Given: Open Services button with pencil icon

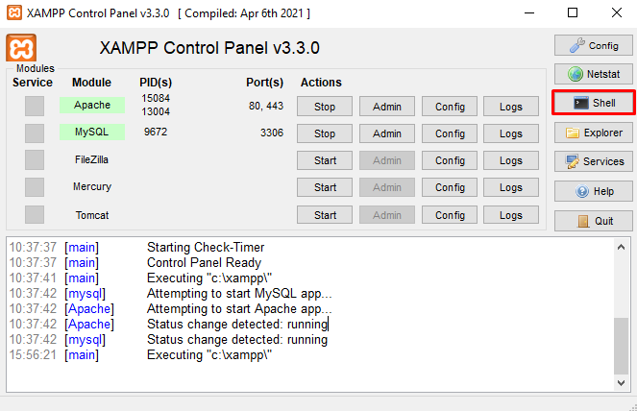Looking at the screenshot, I should (x=594, y=161).
